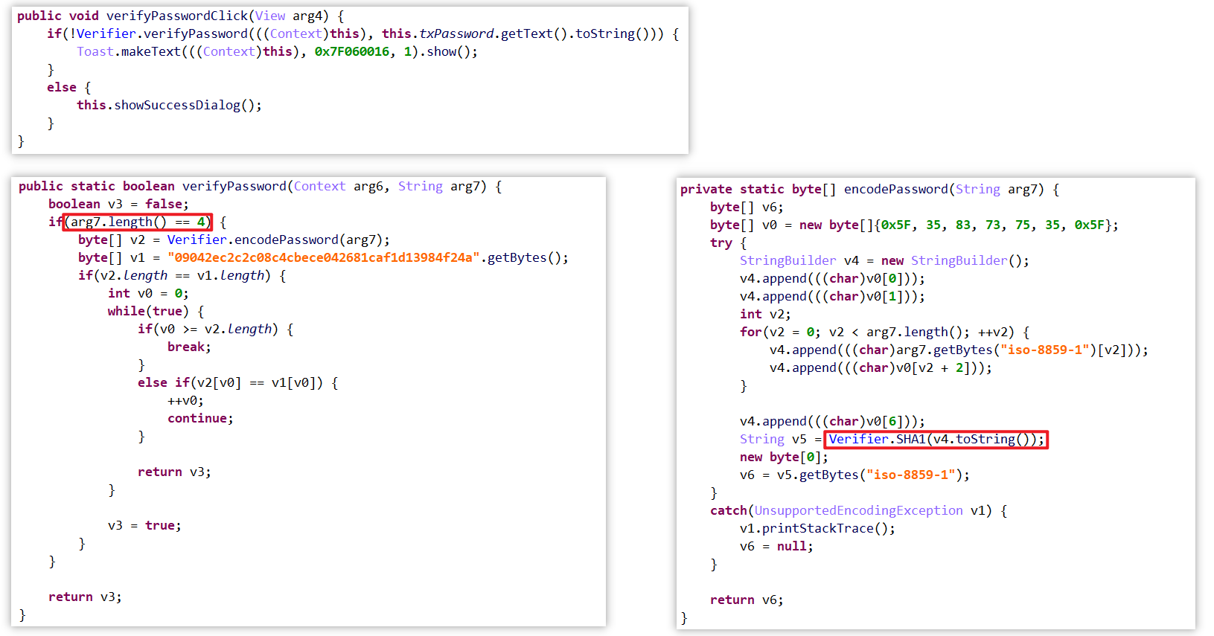Screen dimensions: 1214x636
Task: Select the "else if(v2[v0] == v1[v0])" line
Action: (x=238, y=382)
